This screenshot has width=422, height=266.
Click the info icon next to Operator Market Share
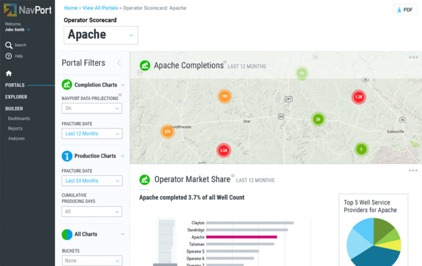232,176
